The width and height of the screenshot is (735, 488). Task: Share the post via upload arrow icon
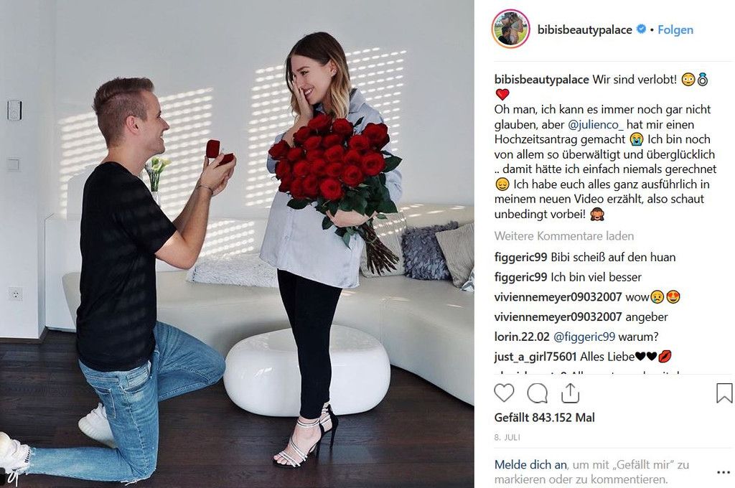point(570,393)
